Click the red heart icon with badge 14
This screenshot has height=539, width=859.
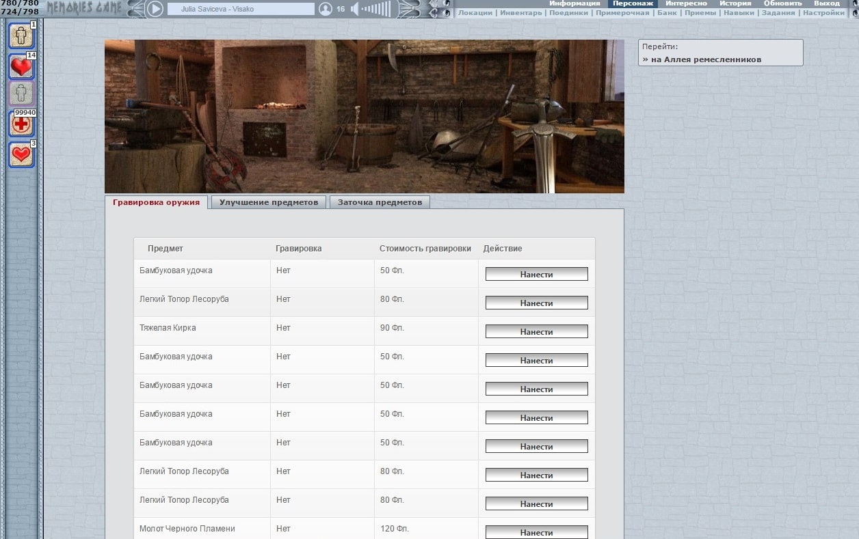click(21, 66)
